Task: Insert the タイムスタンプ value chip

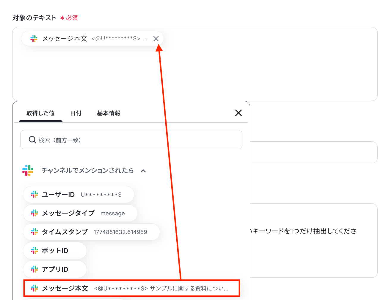Action: coord(91,232)
